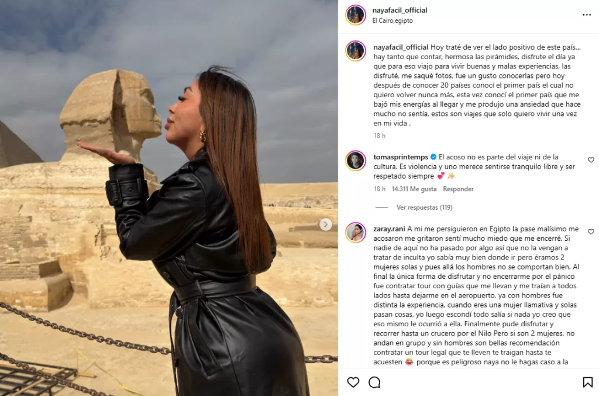Open the zaray.rani profile picture
599x396 pixels.
pos(355,232)
